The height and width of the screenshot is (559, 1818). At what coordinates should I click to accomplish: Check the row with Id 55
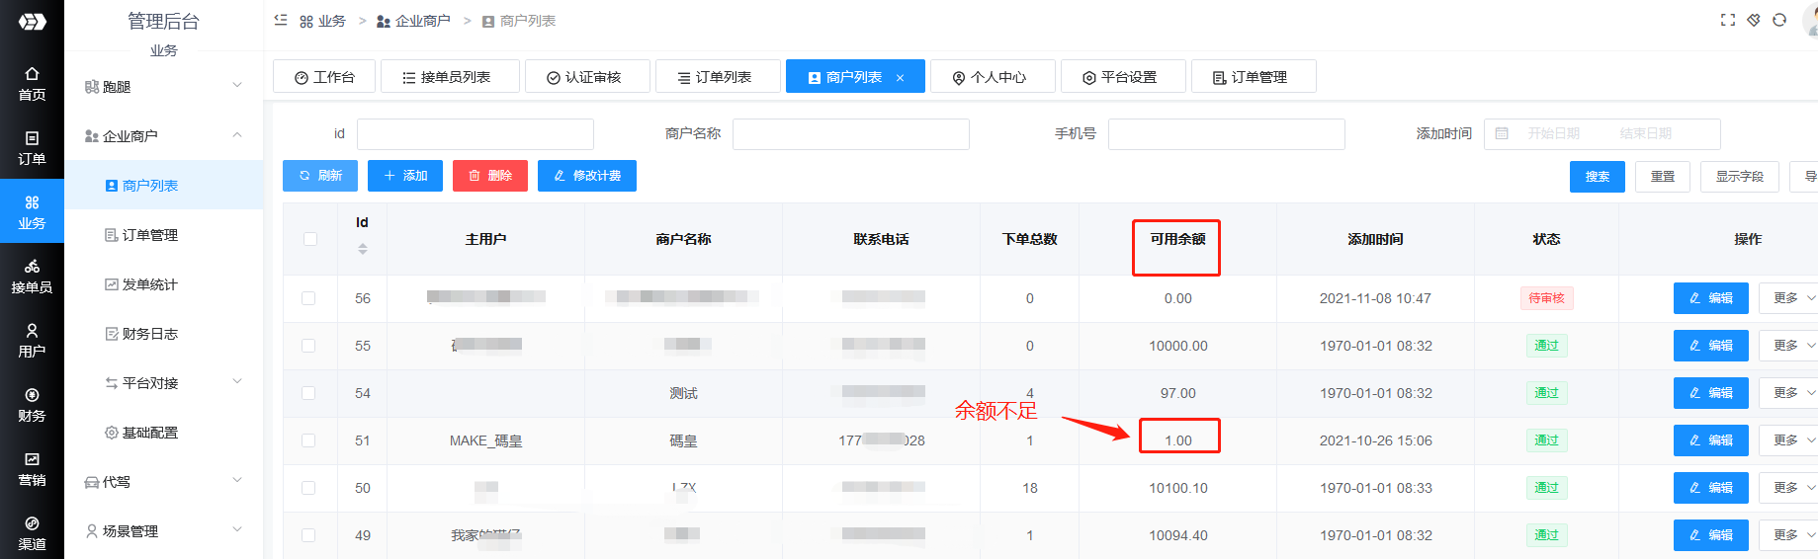pyautogui.click(x=308, y=346)
